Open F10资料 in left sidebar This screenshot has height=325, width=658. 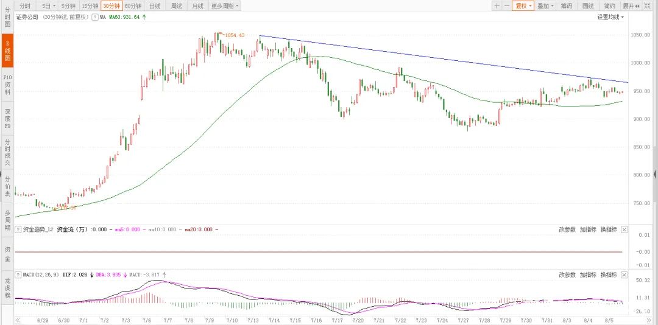(7, 84)
